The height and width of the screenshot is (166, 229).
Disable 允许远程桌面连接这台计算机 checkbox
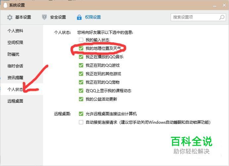pos(81,113)
